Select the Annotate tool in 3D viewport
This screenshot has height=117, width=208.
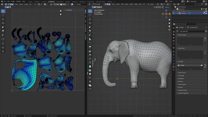click(x=90, y=35)
